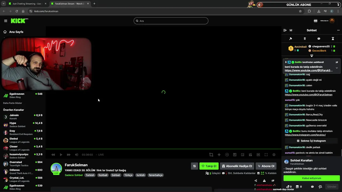Toggle theater mode in the player
The width and height of the screenshot is (342, 192).
click(x=258, y=155)
